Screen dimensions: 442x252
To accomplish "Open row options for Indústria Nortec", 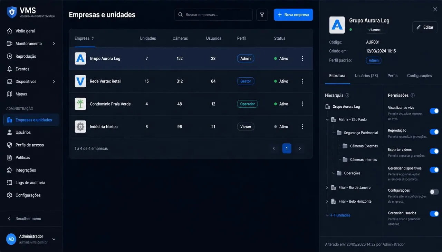I will 302,127.
